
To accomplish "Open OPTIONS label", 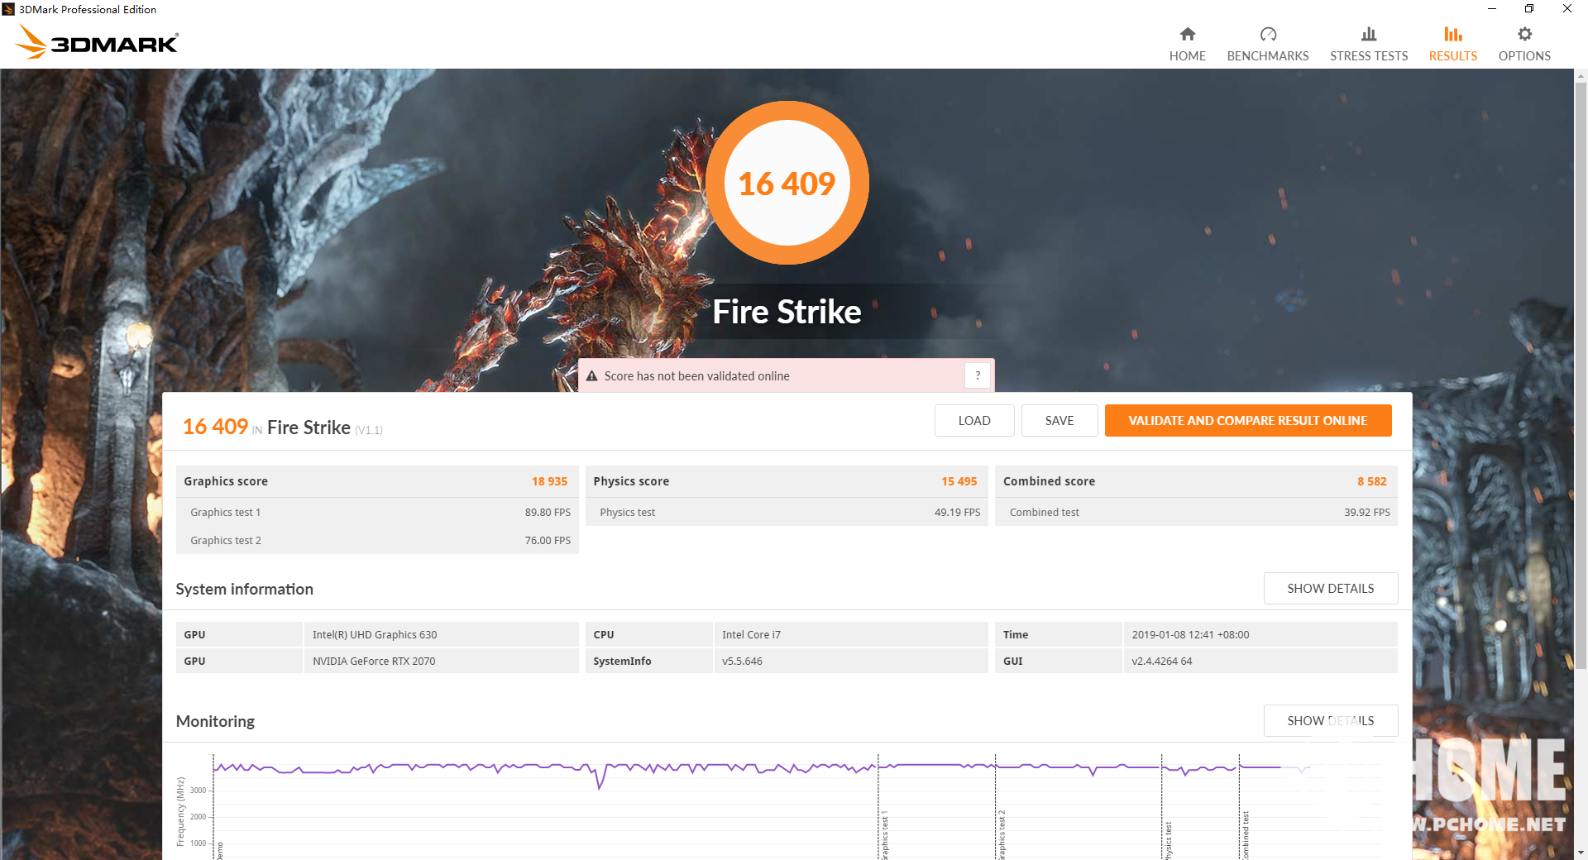I will coord(1524,56).
